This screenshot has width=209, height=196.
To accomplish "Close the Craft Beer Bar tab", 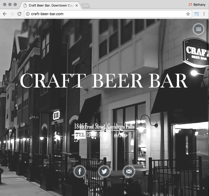I will click(x=77, y=5).
